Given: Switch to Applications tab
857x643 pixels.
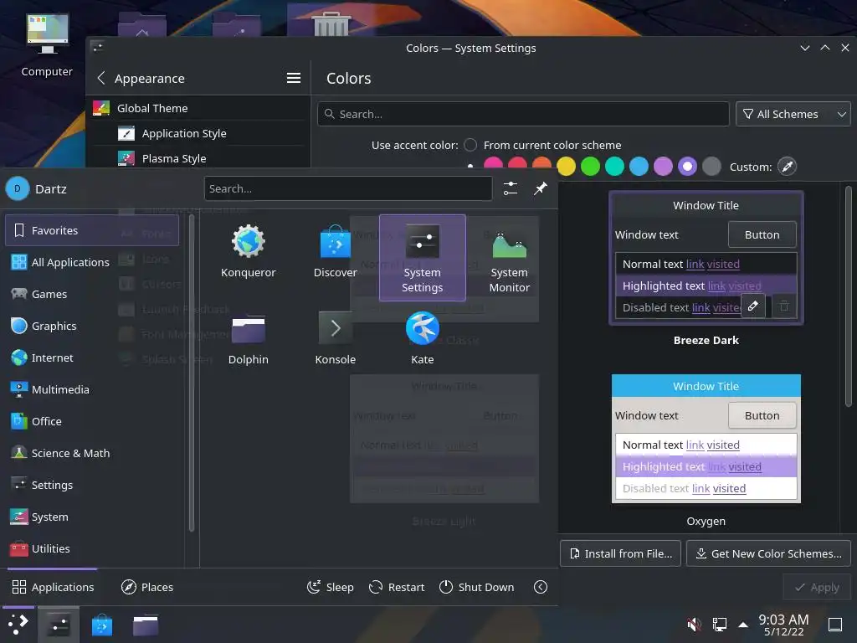Looking at the screenshot, I should point(53,587).
